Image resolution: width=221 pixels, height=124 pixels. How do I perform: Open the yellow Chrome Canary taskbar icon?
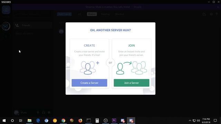(x=55, y=121)
